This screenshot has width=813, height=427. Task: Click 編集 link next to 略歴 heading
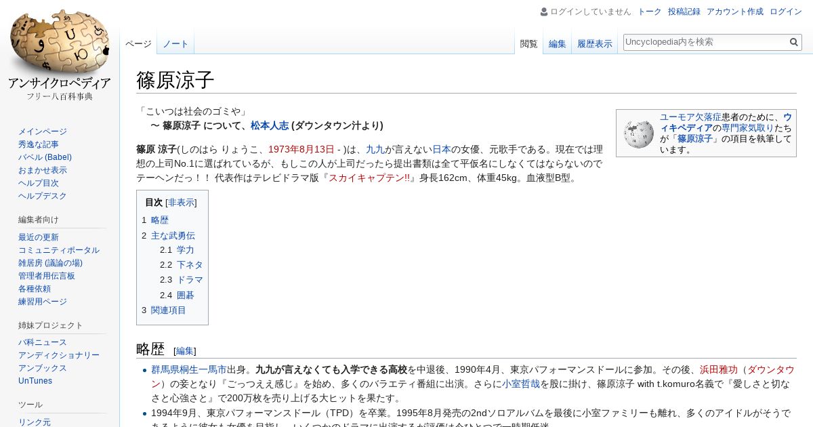(x=185, y=351)
